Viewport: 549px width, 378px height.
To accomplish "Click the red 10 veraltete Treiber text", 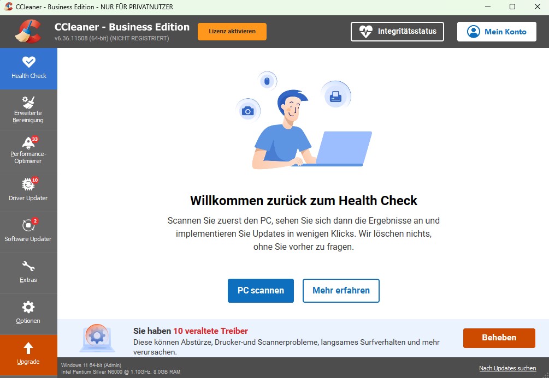I will pos(210,331).
